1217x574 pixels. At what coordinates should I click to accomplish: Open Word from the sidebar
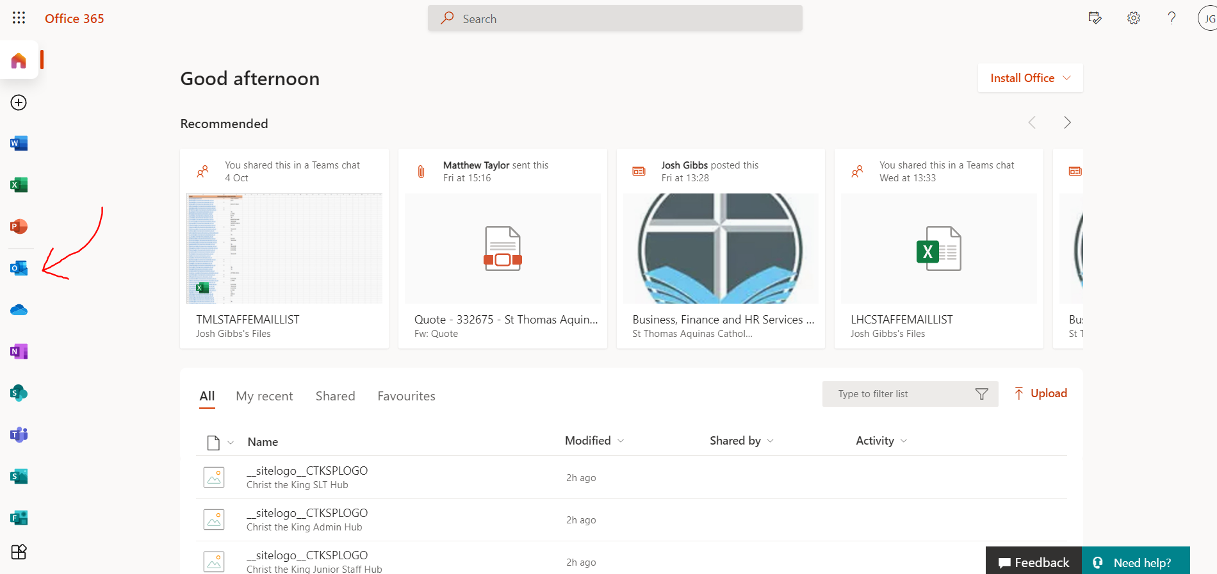click(x=19, y=143)
